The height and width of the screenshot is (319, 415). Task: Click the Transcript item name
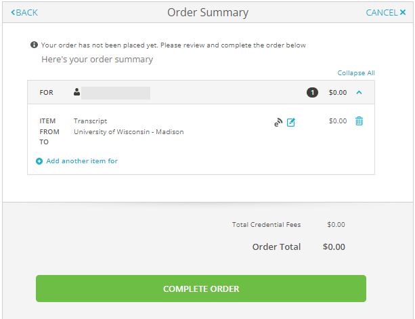pos(90,121)
